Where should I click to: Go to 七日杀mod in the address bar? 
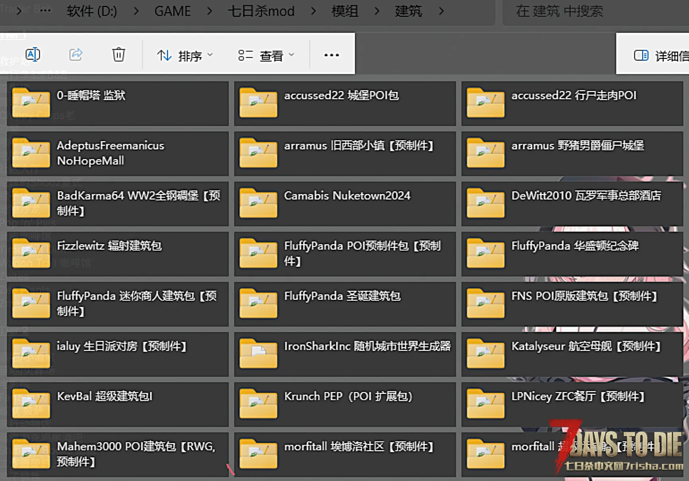(261, 11)
